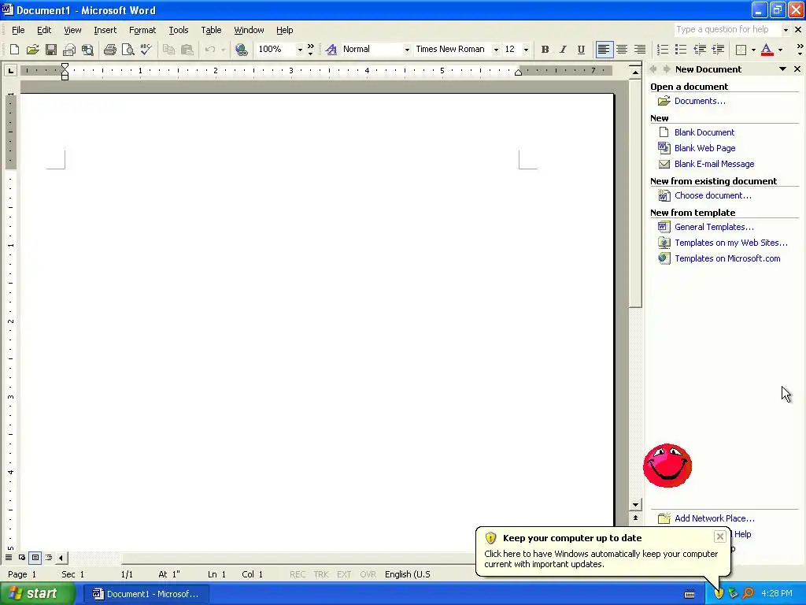Open Print Preview icon
The height and width of the screenshot is (605, 806).
point(128,50)
